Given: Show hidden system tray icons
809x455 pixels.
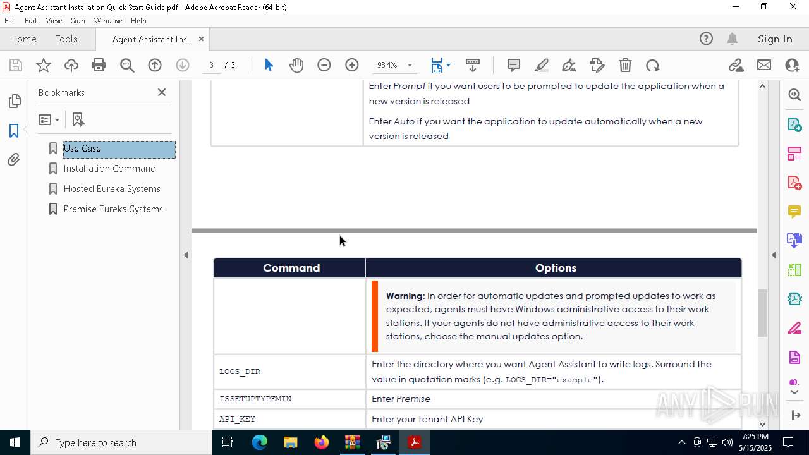Looking at the screenshot, I should pos(681,442).
